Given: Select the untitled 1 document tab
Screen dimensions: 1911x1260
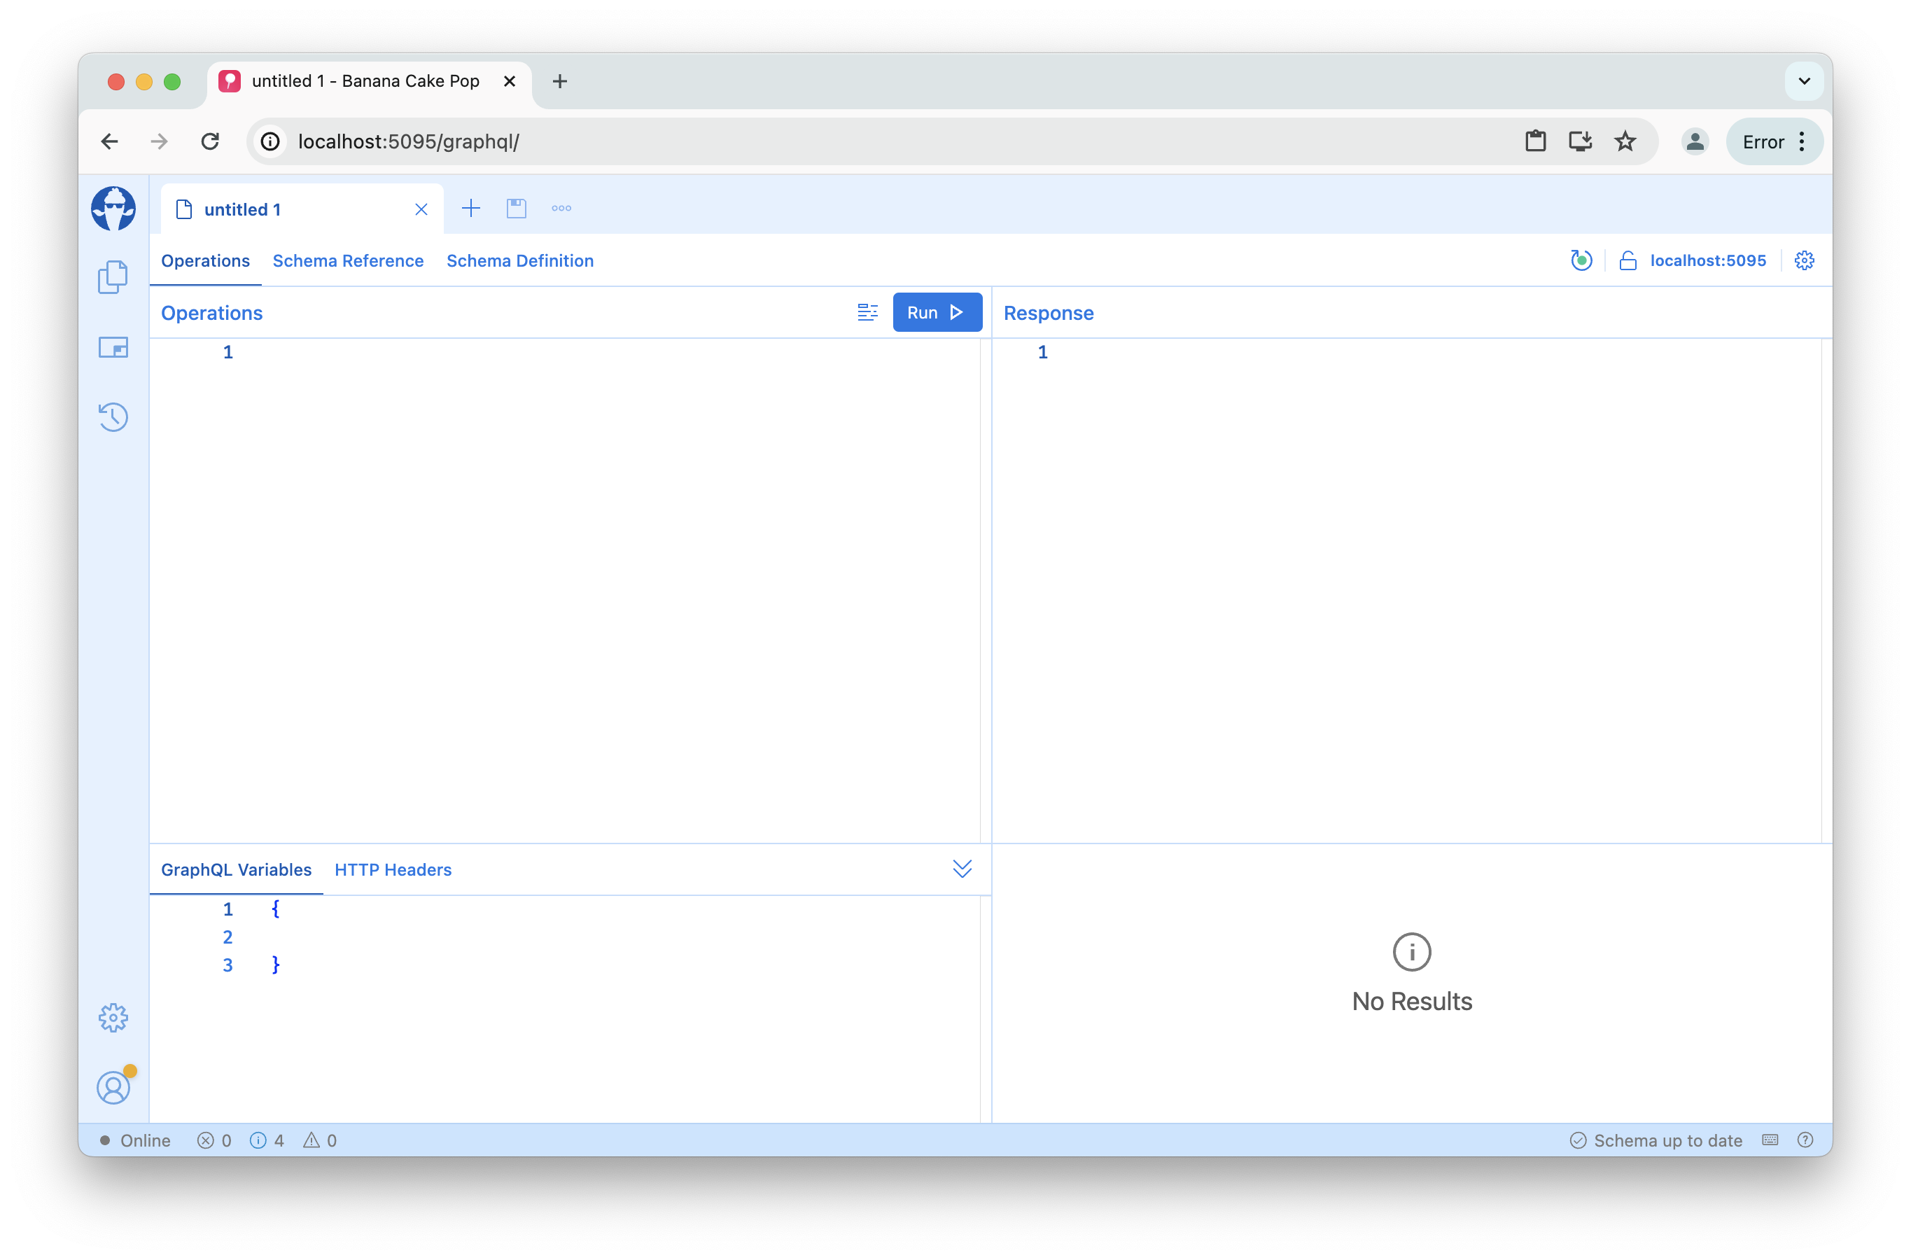Looking at the screenshot, I should 302,209.
